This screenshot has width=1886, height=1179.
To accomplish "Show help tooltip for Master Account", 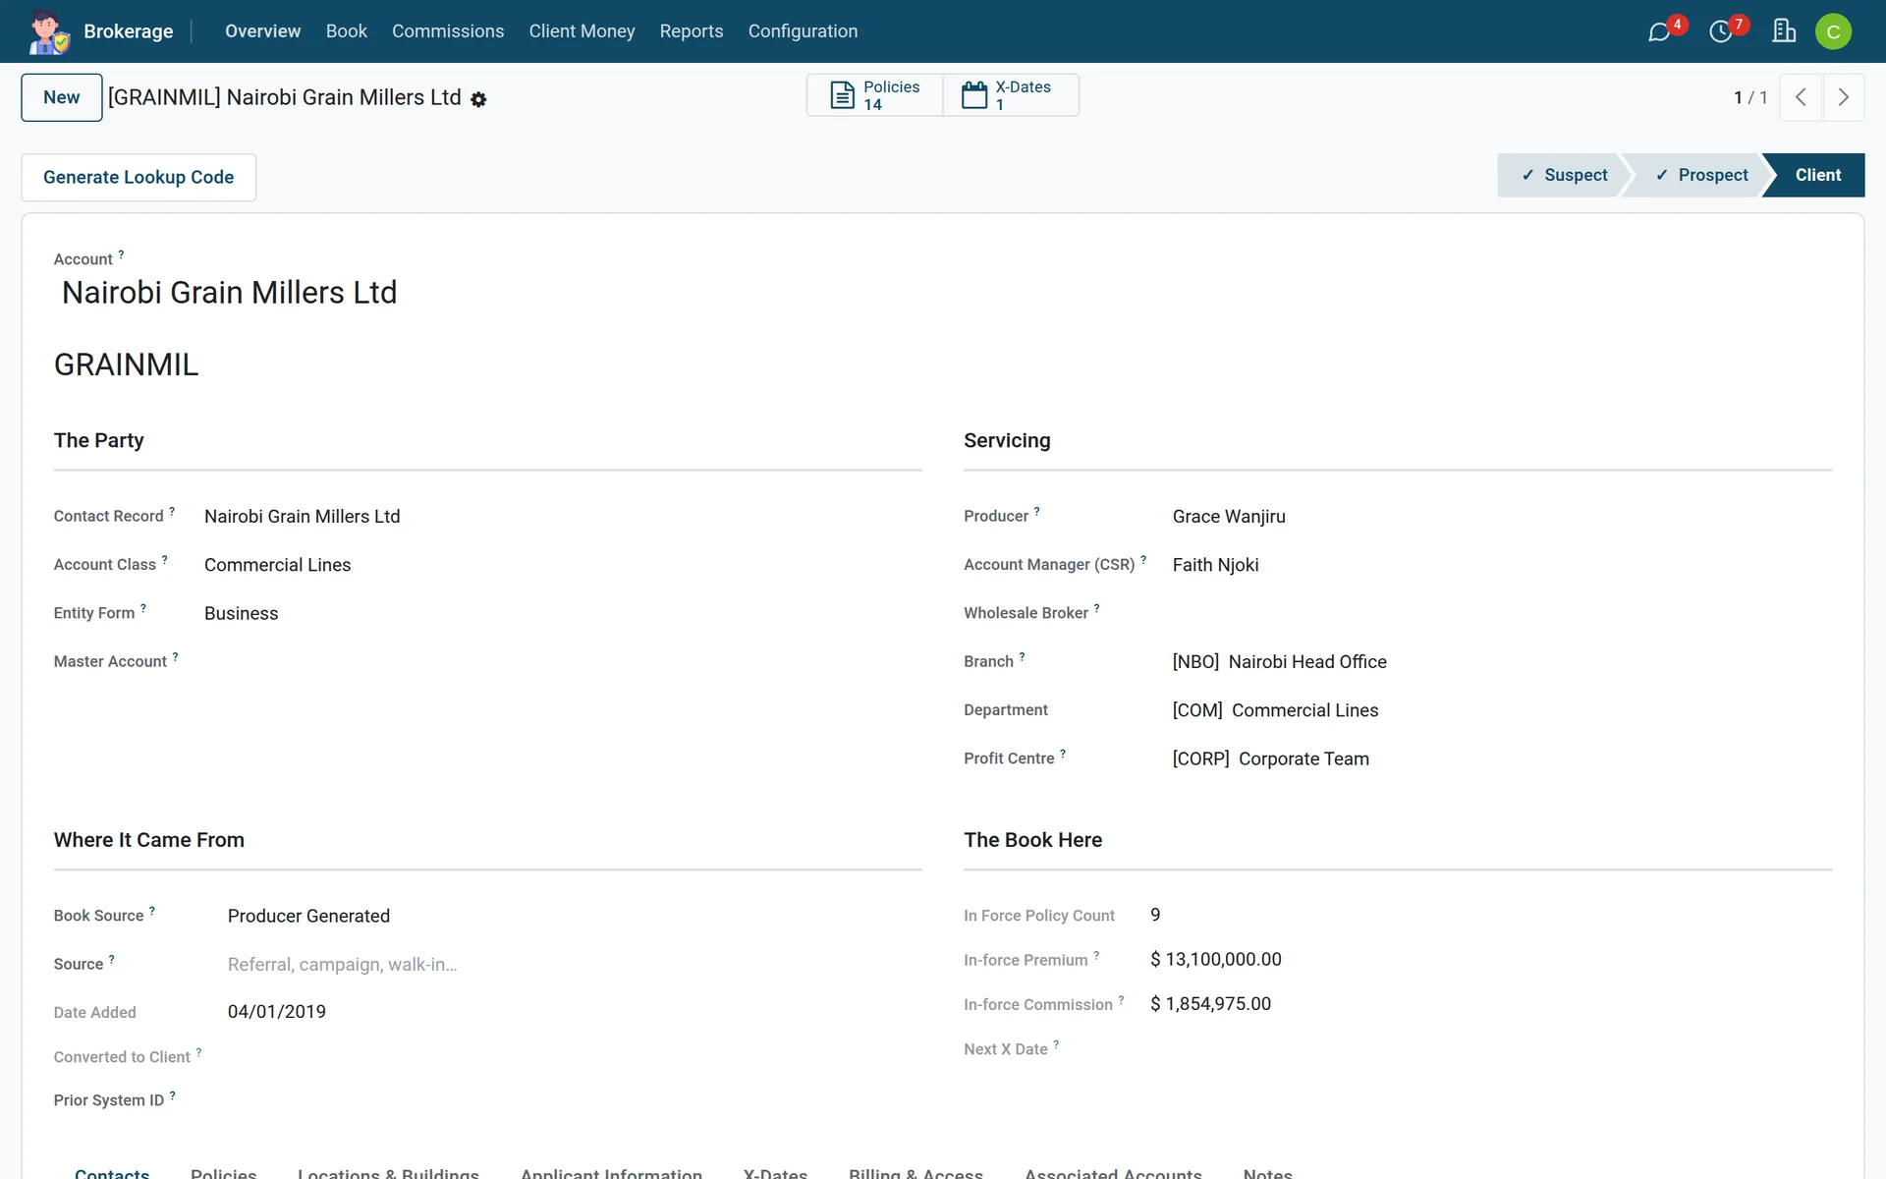I will (x=175, y=656).
